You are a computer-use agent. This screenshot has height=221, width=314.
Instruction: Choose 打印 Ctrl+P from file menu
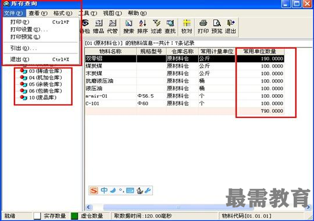pos(41,22)
